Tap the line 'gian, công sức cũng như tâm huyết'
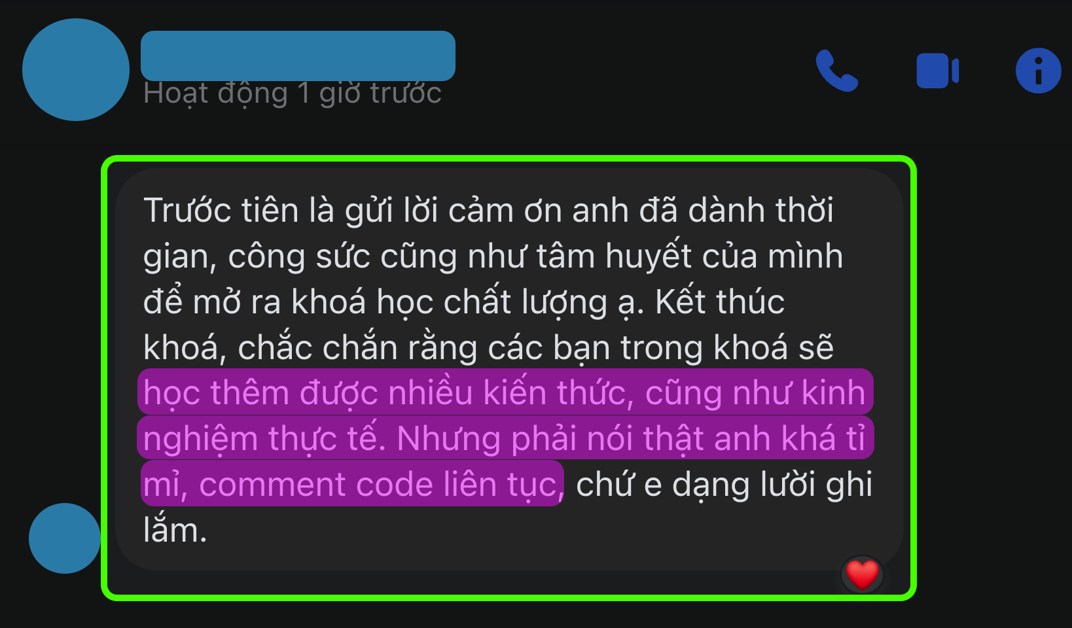The height and width of the screenshot is (628, 1072). tap(418, 256)
